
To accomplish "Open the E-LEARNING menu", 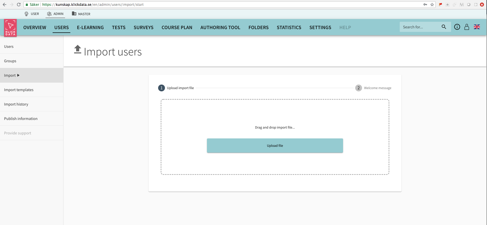I will pyautogui.click(x=90, y=28).
